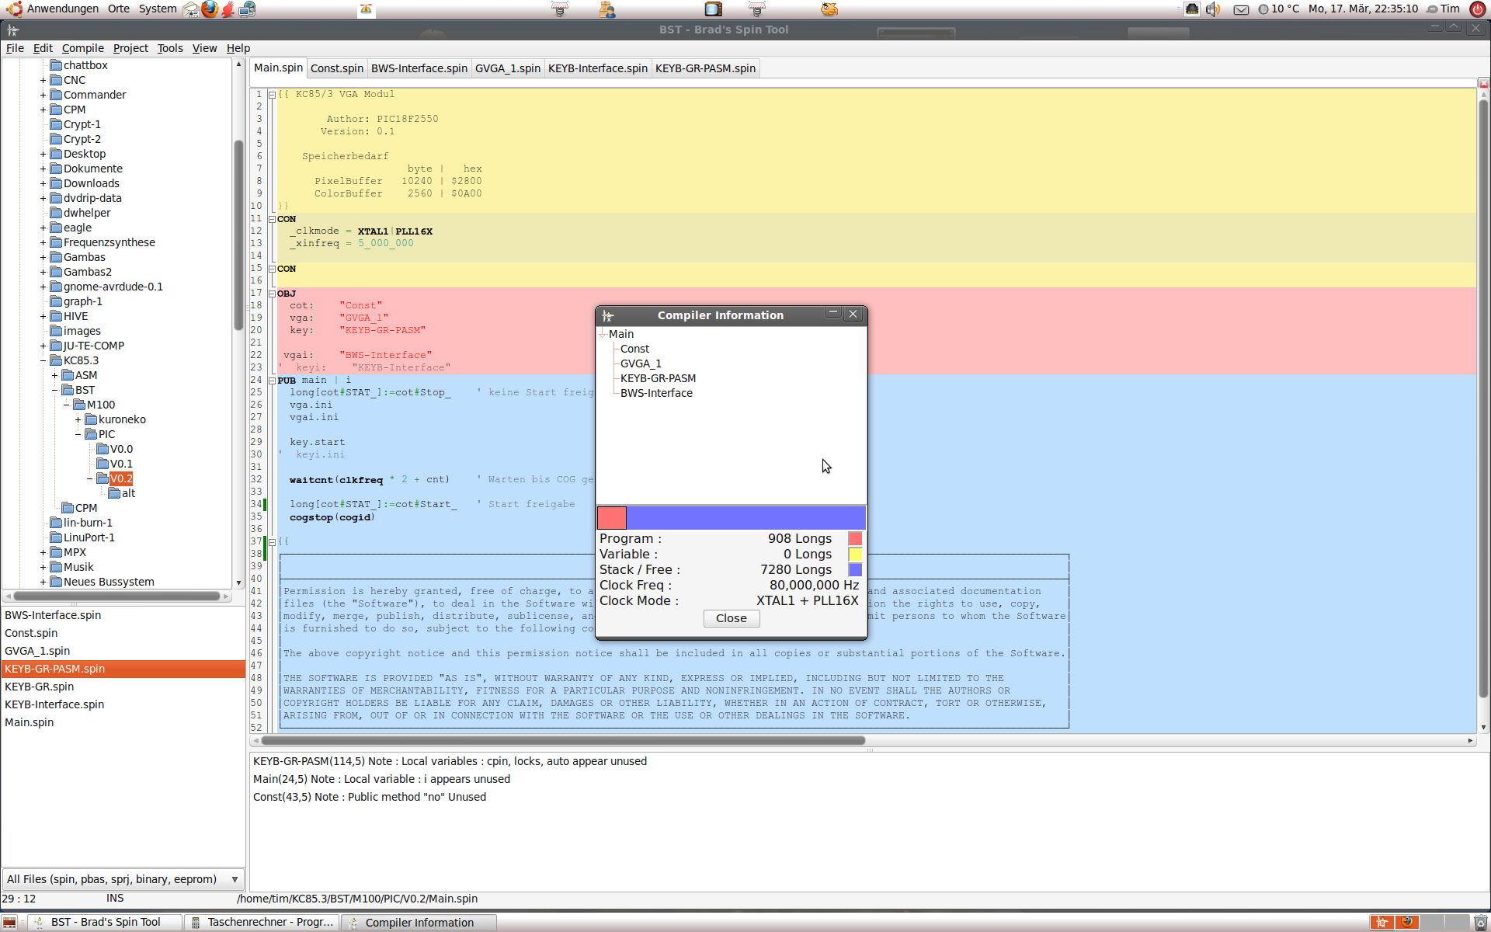Select KEYB-GR.spin in the file list
The image size is (1491, 932).
(40, 687)
